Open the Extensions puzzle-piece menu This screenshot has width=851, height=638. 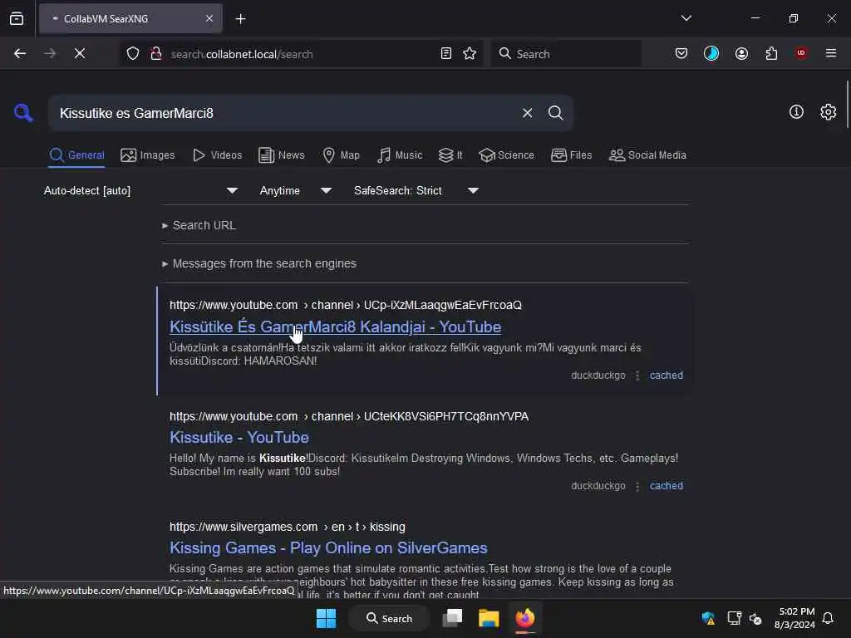771,53
